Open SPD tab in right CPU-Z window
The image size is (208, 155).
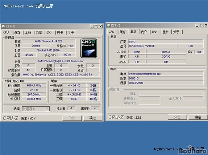(x=154, y=32)
